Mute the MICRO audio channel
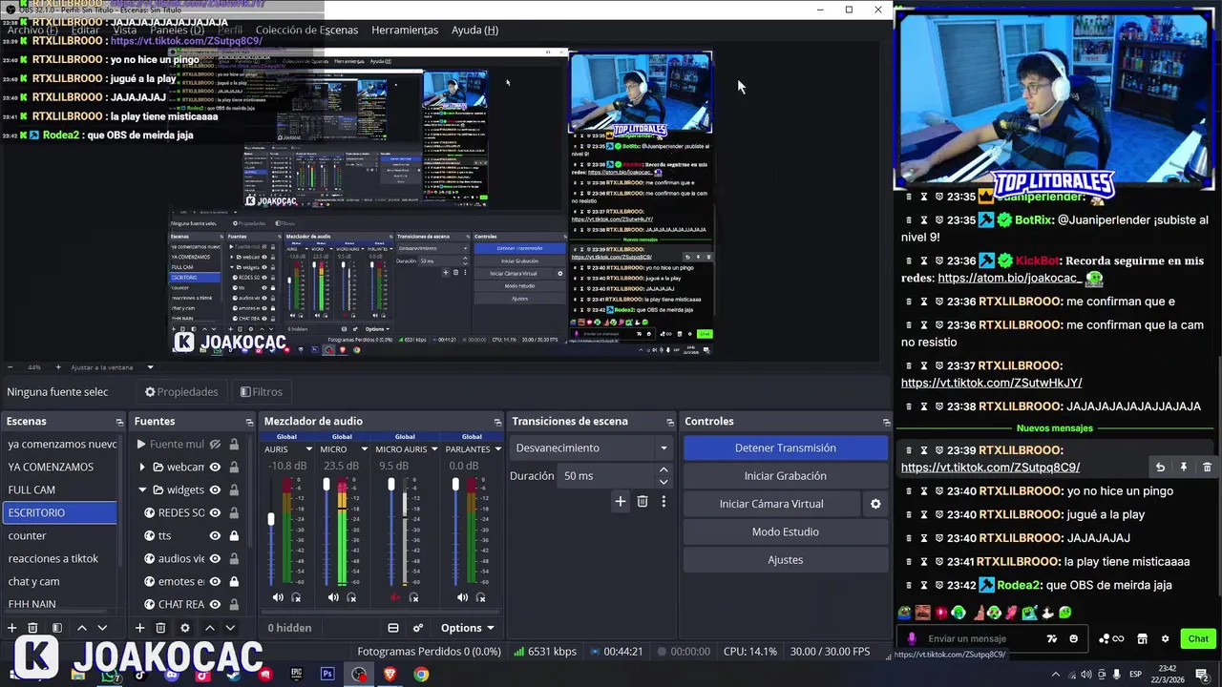Viewport: 1222px width, 687px height. [x=333, y=597]
